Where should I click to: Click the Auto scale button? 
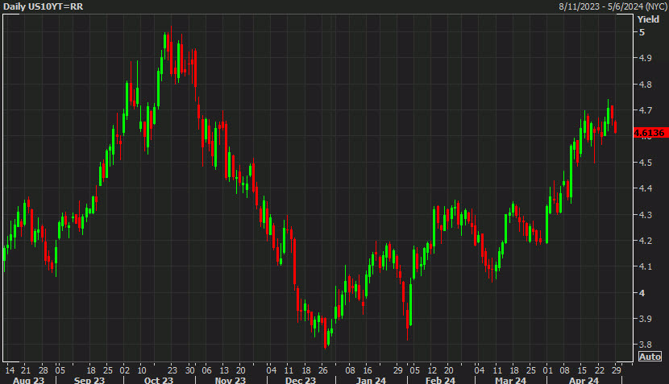pyautogui.click(x=650, y=357)
